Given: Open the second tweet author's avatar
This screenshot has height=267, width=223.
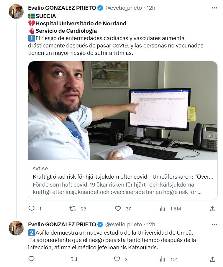Looking at the screenshot, I should 16,228.
